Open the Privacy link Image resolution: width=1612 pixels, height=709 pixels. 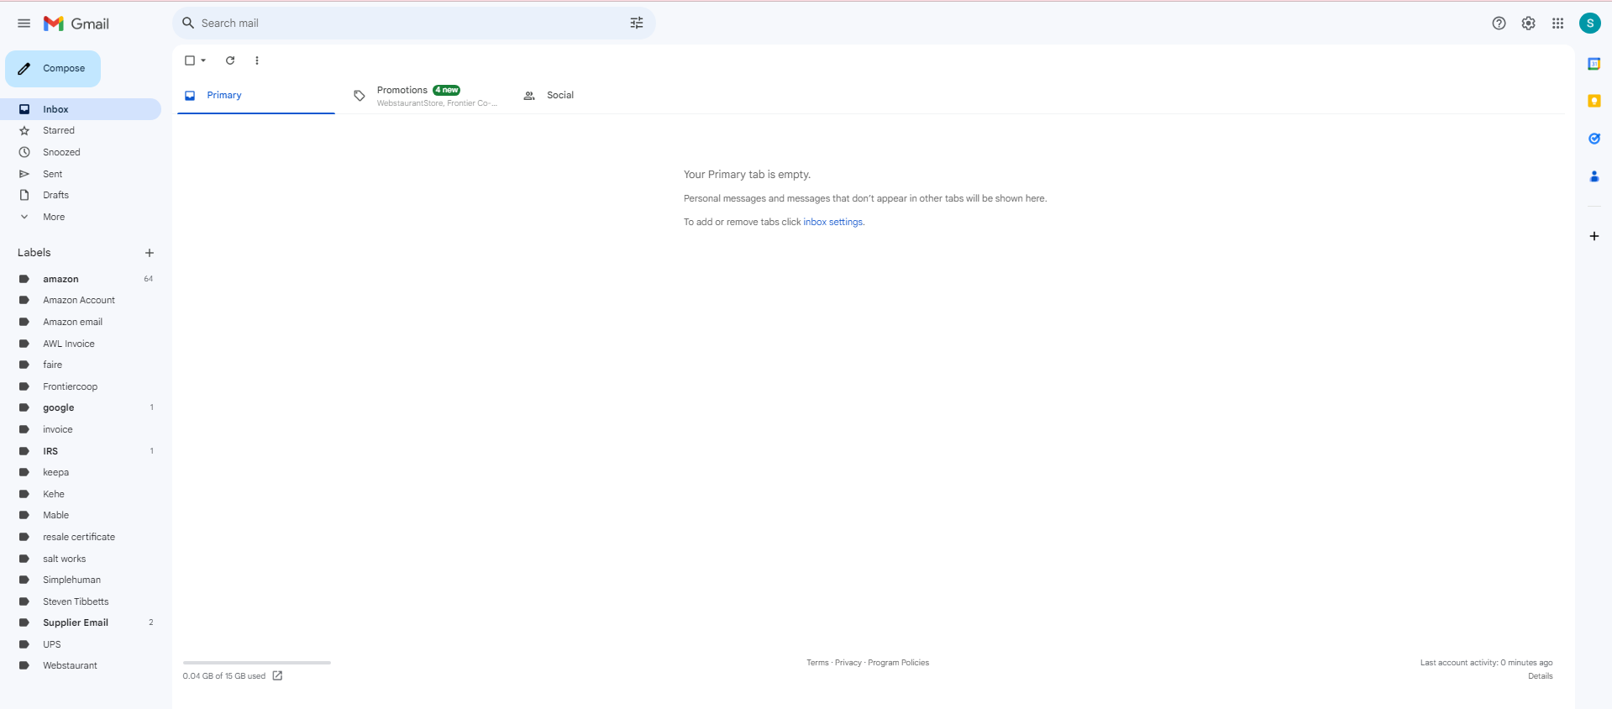[x=848, y=663]
